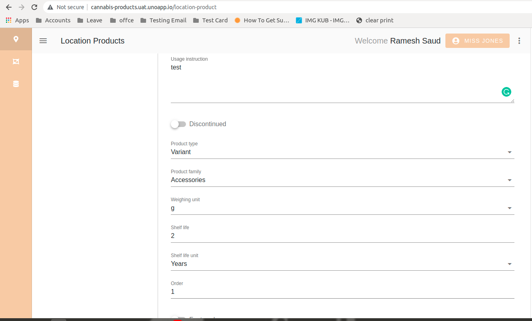Reload the page with browser refresh icon
Image resolution: width=532 pixels, height=321 pixels.
click(x=34, y=7)
